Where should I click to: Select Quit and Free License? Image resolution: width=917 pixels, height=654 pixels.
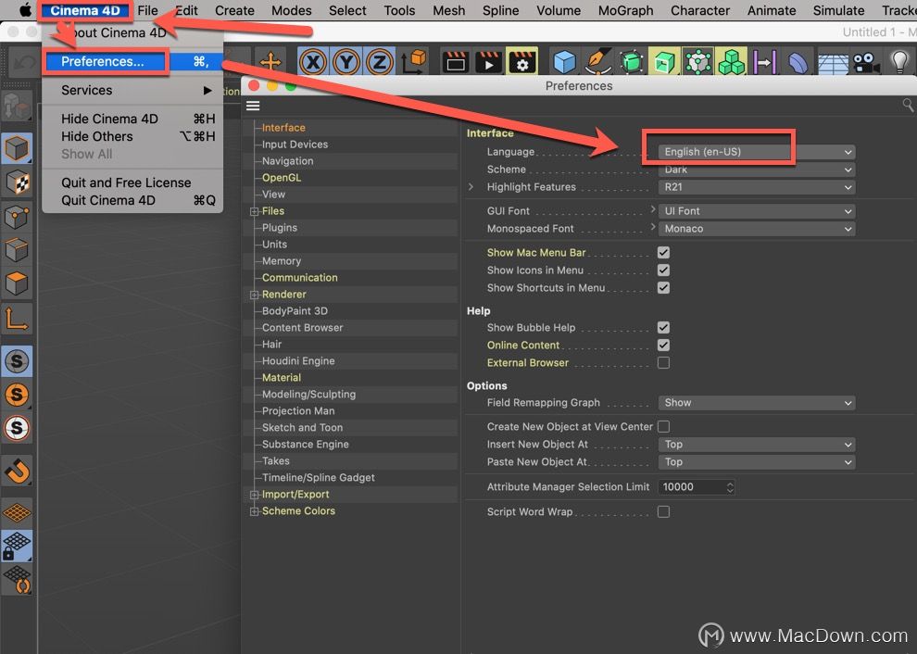(x=133, y=182)
